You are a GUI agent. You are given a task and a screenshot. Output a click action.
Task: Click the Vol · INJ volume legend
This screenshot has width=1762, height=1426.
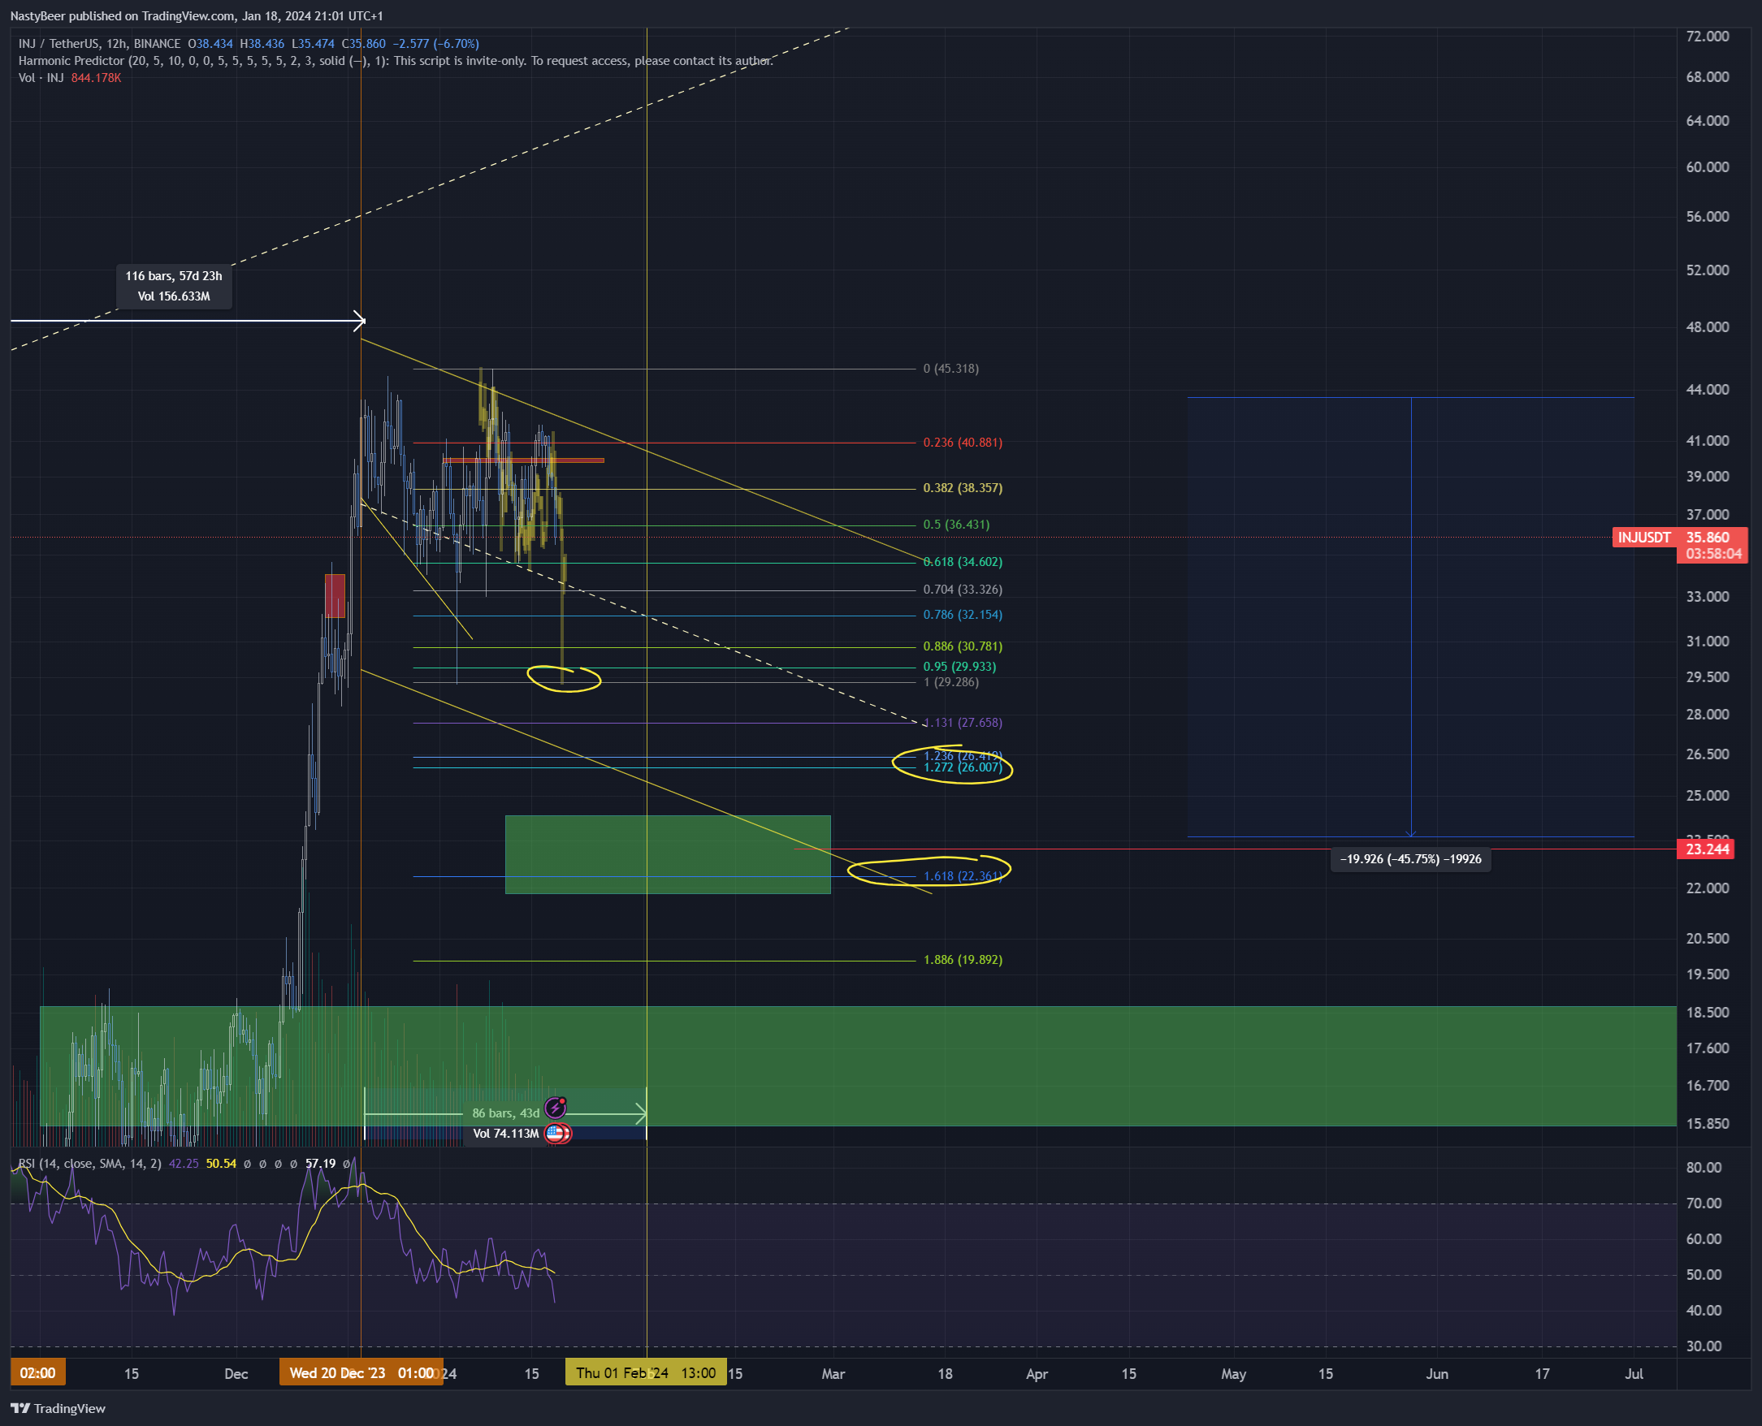41,78
